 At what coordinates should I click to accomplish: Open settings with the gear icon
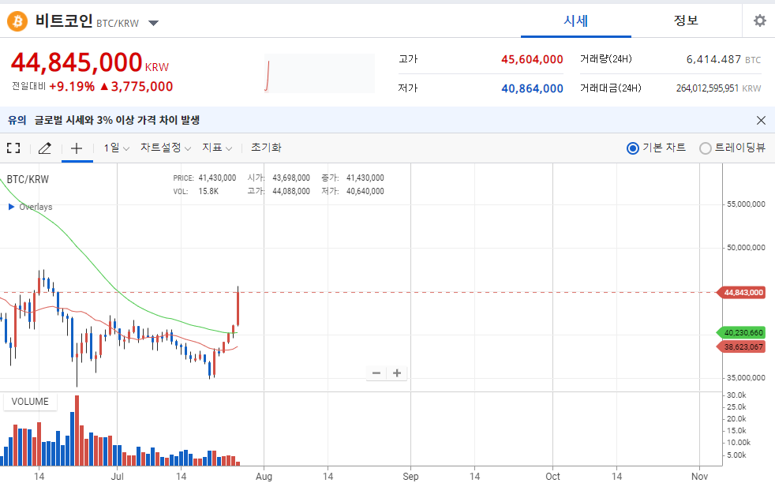tap(760, 21)
